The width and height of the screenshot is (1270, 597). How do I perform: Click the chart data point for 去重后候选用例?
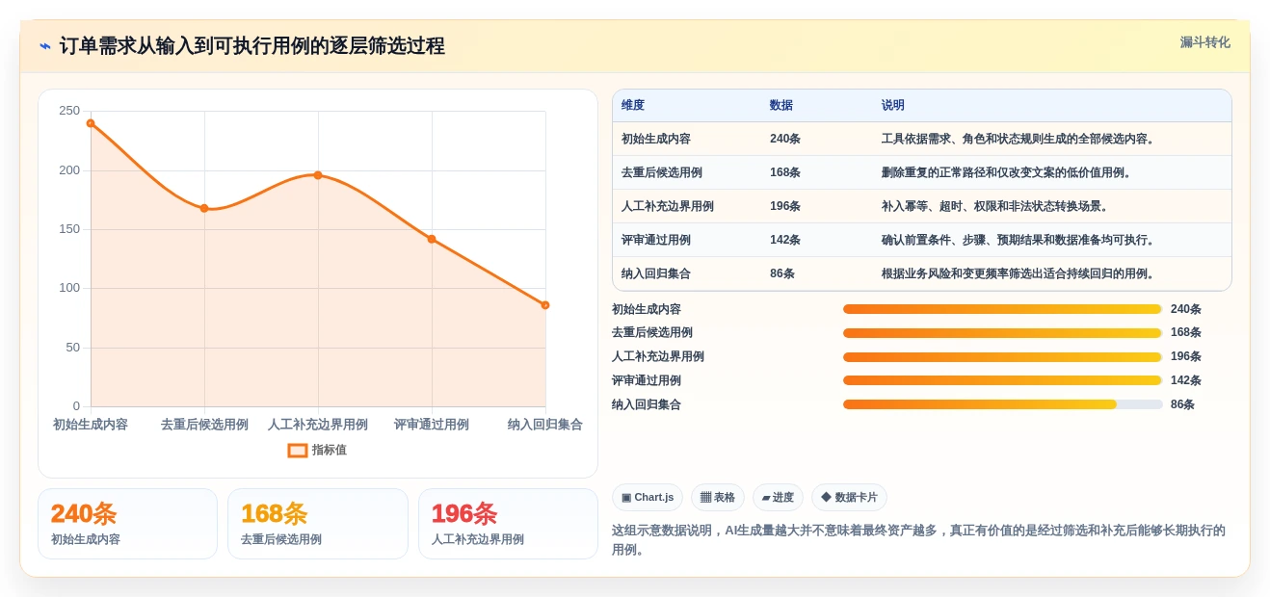tap(204, 208)
